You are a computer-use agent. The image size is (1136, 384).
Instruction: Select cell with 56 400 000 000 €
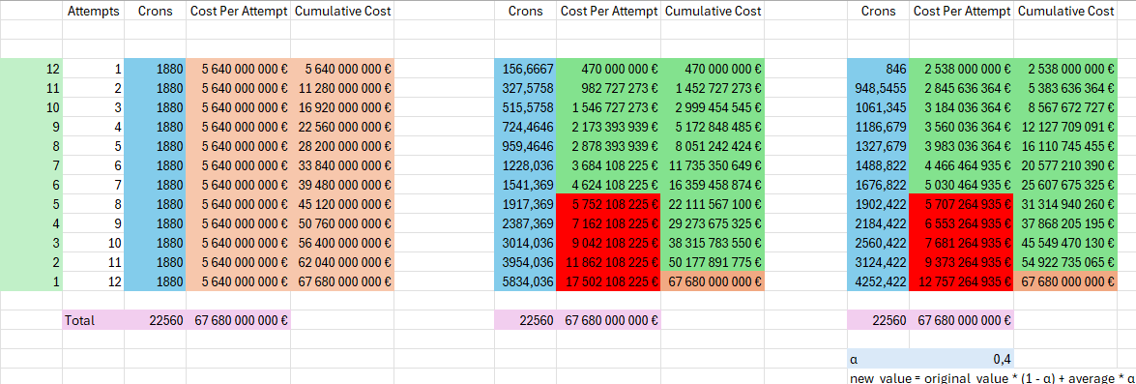click(342, 243)
